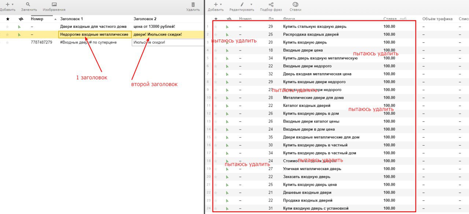Select phrase 'Уличная металлическая дверь'
Image resolution: width=469 pixels, height=214 pixels.
point(312,169)
